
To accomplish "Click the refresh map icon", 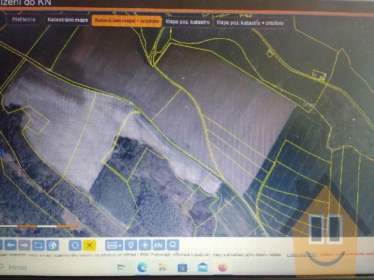I will click(74, 245).
